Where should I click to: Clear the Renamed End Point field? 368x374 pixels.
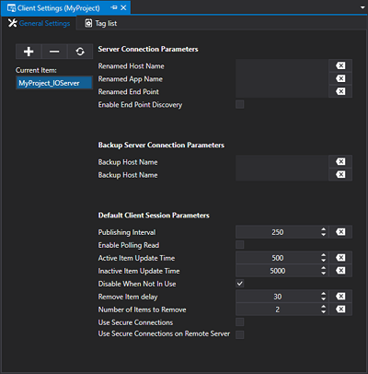pyautogui.click(x=340, y=91)
